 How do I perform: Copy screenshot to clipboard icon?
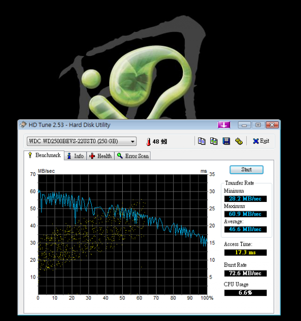click(214, 141)
